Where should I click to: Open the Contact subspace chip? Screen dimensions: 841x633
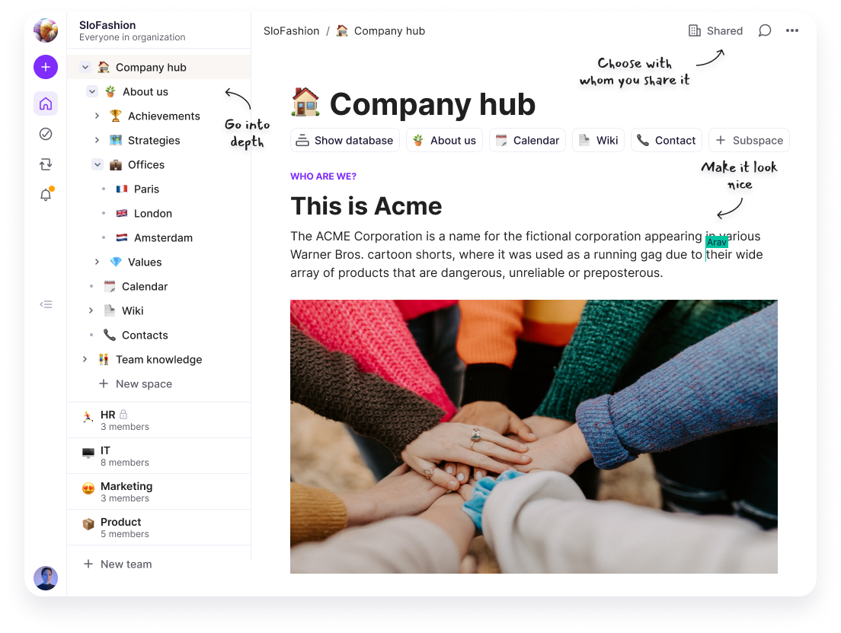666,140
